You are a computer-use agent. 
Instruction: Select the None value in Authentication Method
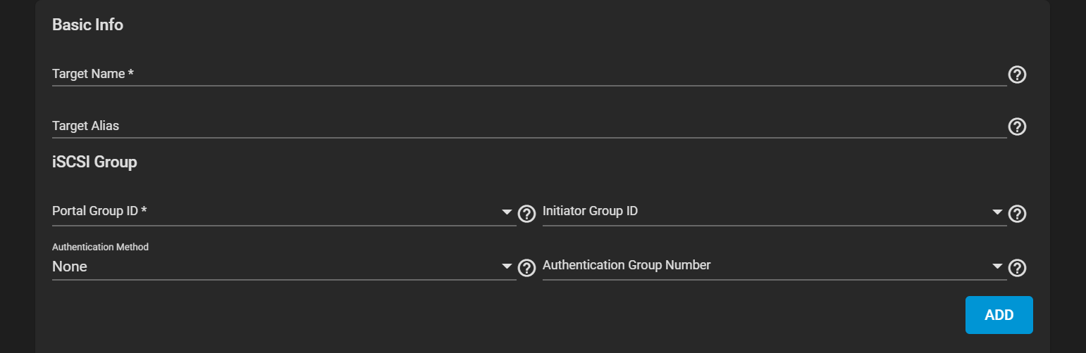[70, 267]
